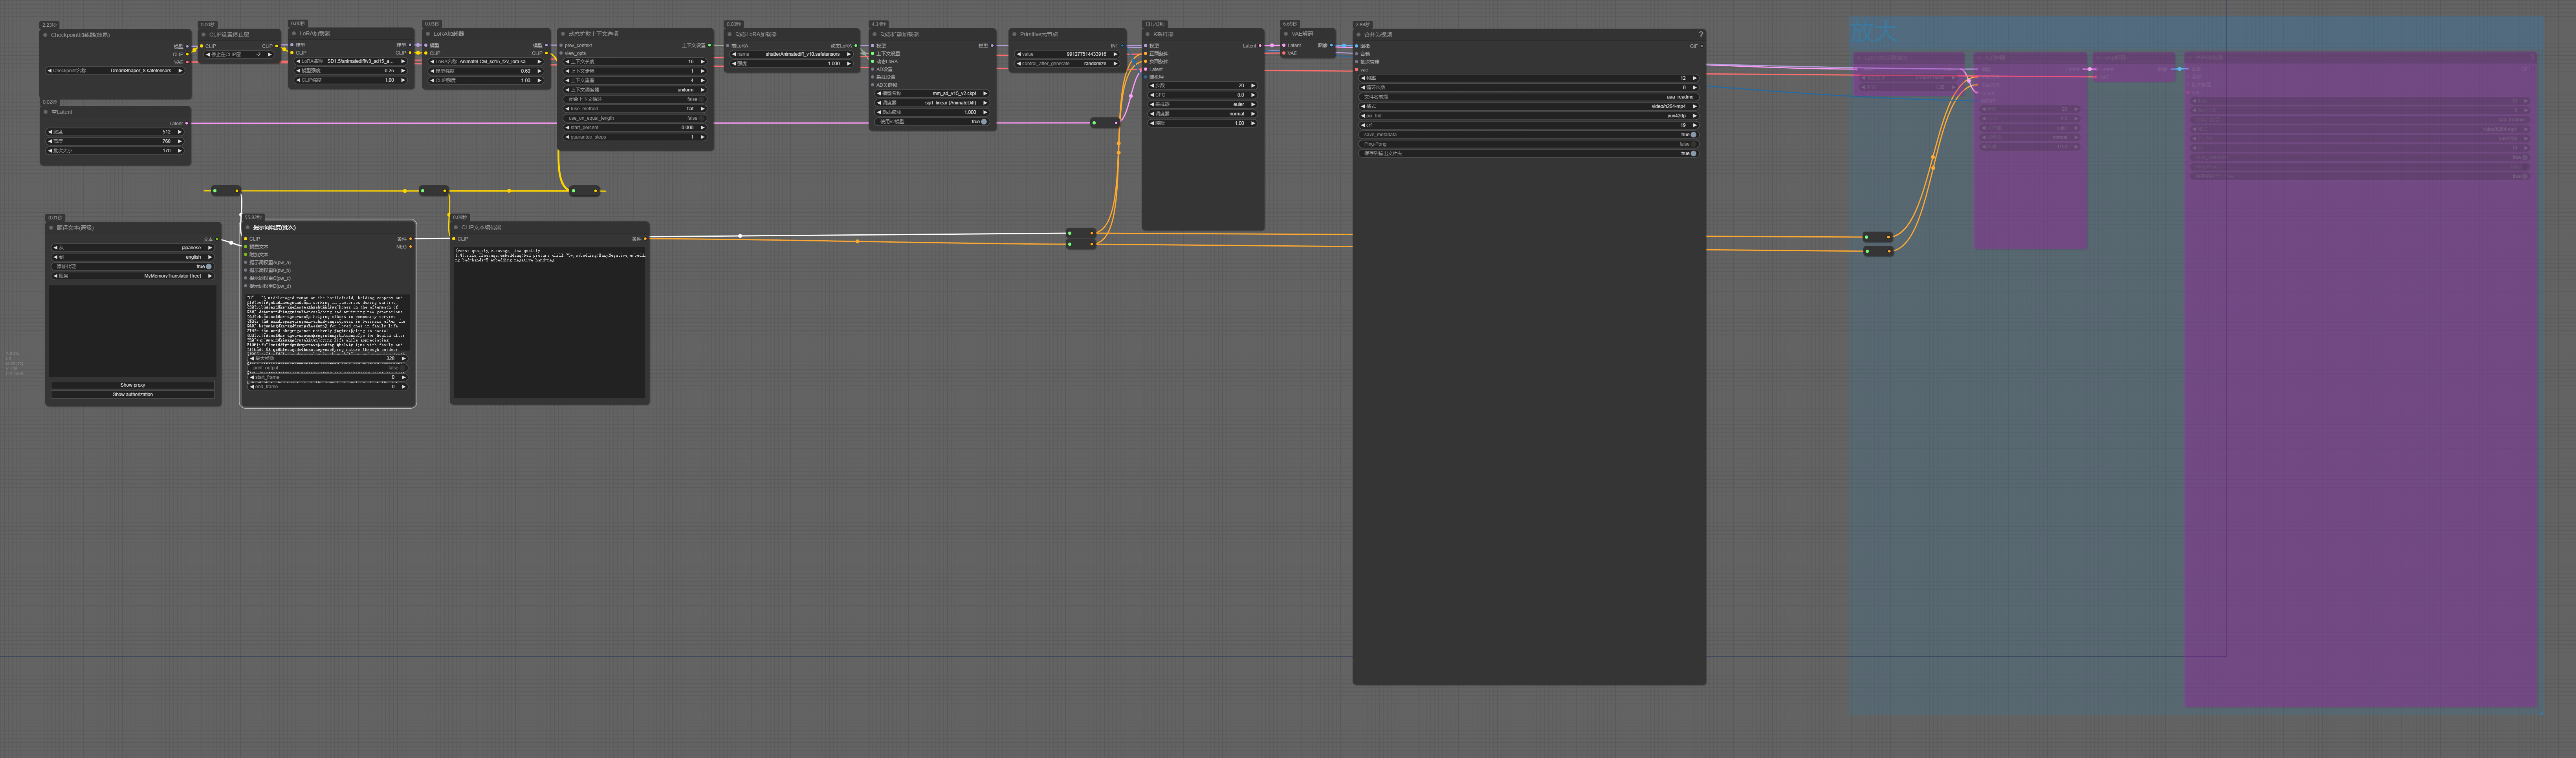Screen dimensions: 2576x758
Task: Click the 降噪 1.00 slider field
Action: click(x=1202, y=123)
